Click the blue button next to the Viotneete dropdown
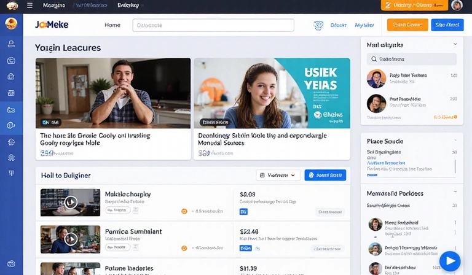Screen dimensions: 472x275 325,175
